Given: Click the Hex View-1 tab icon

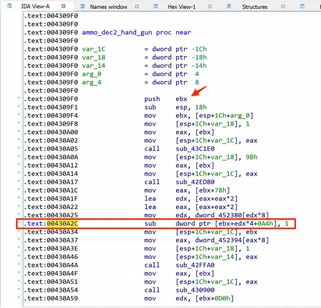Looking at the screenshot, I should [156, 7].
